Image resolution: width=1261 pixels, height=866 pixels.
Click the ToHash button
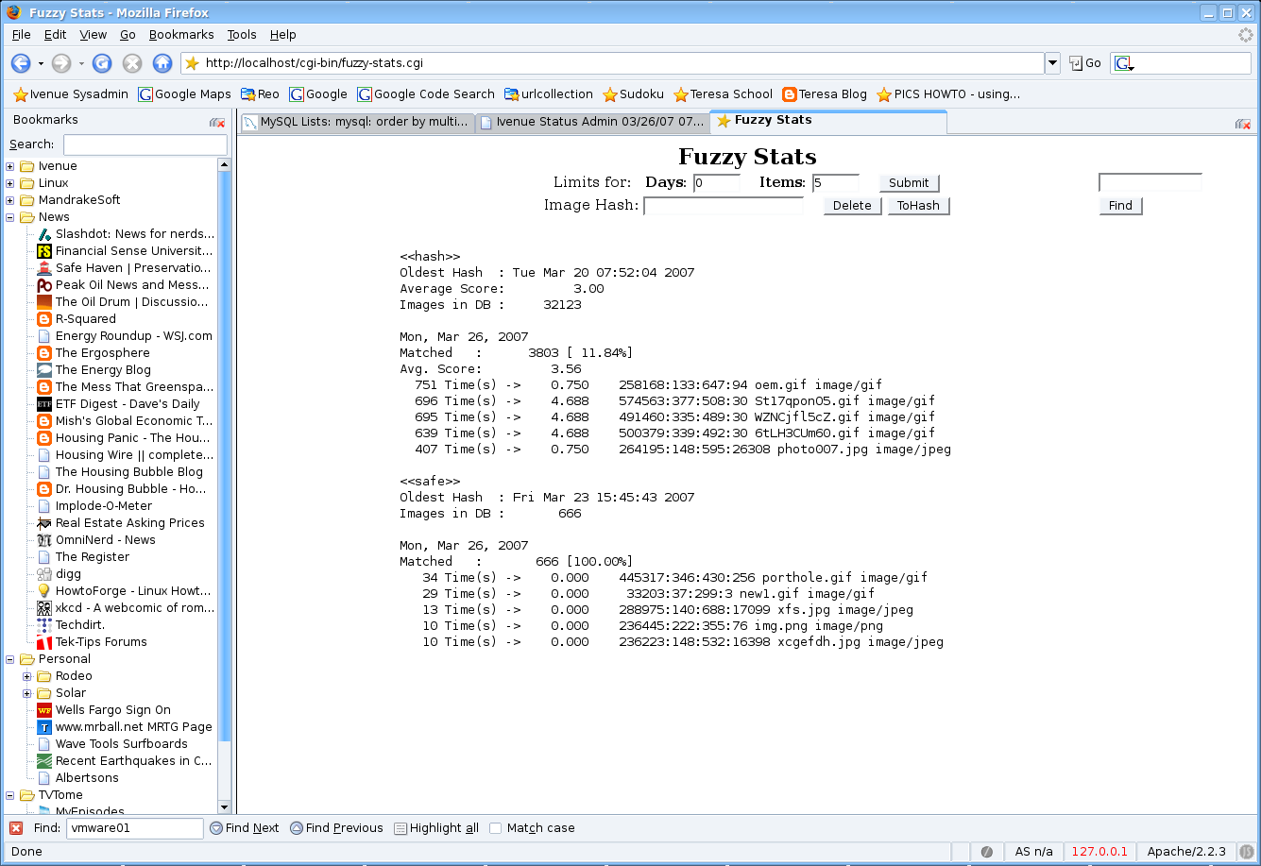tap(917, 206)
